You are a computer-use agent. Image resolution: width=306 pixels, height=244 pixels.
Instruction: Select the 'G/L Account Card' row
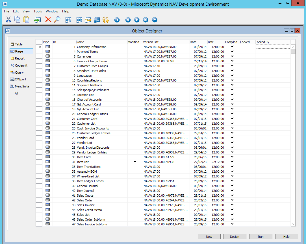(163, 104)
